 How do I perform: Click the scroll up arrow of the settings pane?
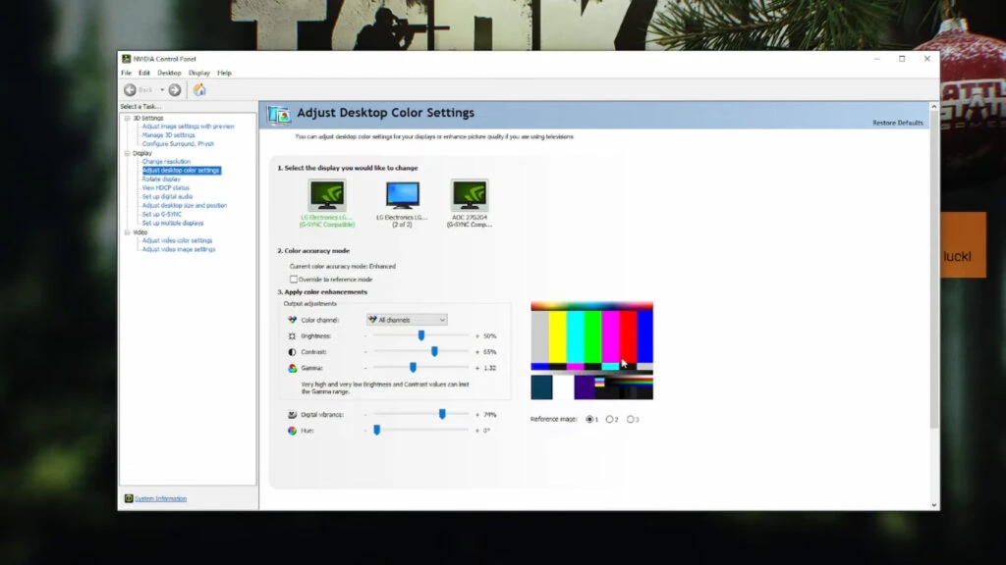(x=933, y=107)
